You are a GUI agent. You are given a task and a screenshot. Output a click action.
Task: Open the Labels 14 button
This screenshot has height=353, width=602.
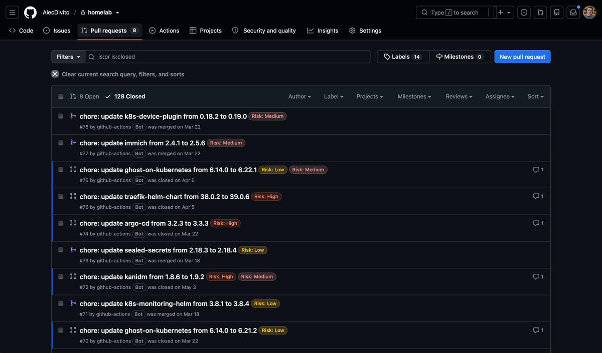click(x=403, y=57)
